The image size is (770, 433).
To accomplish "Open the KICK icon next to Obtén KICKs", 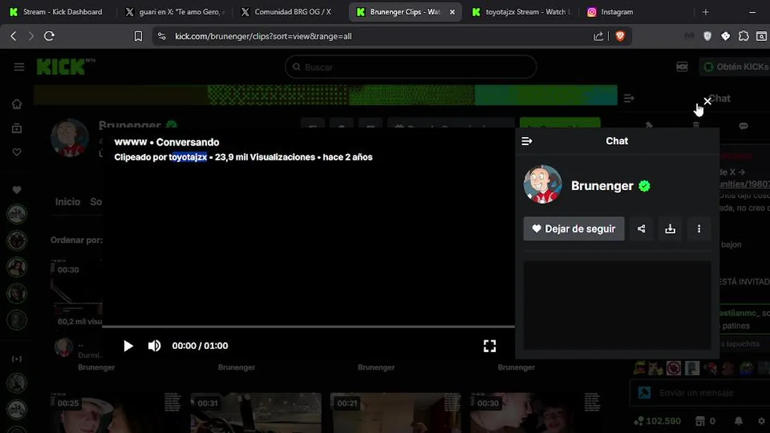I will (682, 67).
